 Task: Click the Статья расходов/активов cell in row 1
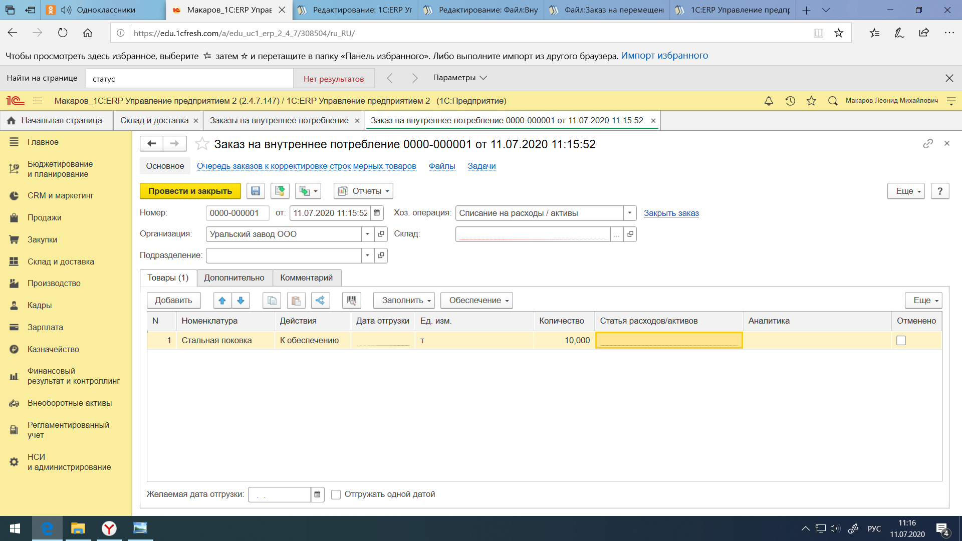pos(669,341)
